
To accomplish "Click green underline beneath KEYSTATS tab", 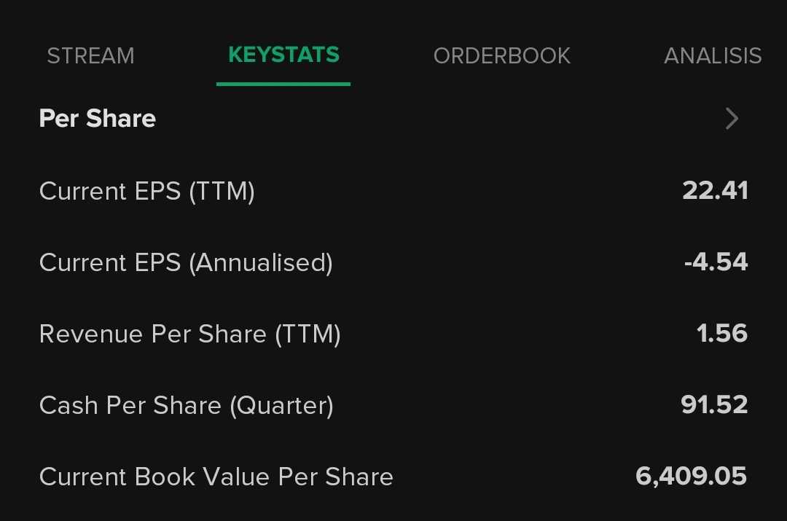I will [x=283, y=84].
